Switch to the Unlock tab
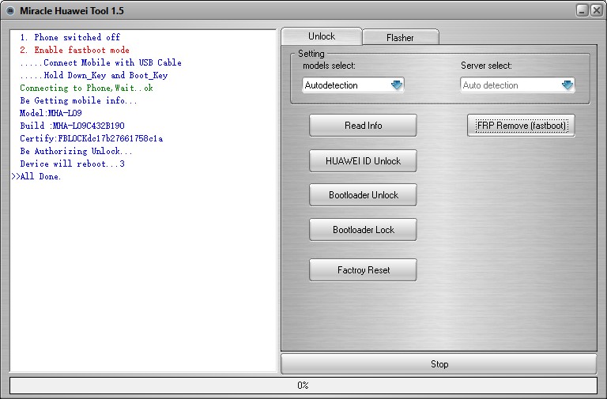Image resolution: width=607 pixels, height=399 pixels. (x=322, y=36)
